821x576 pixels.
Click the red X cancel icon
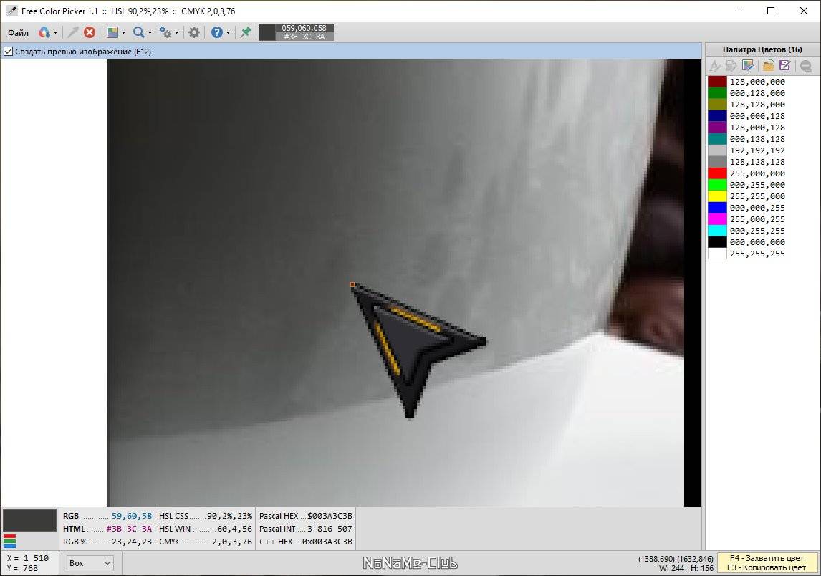pyautogui.click(x=90, y=32)
